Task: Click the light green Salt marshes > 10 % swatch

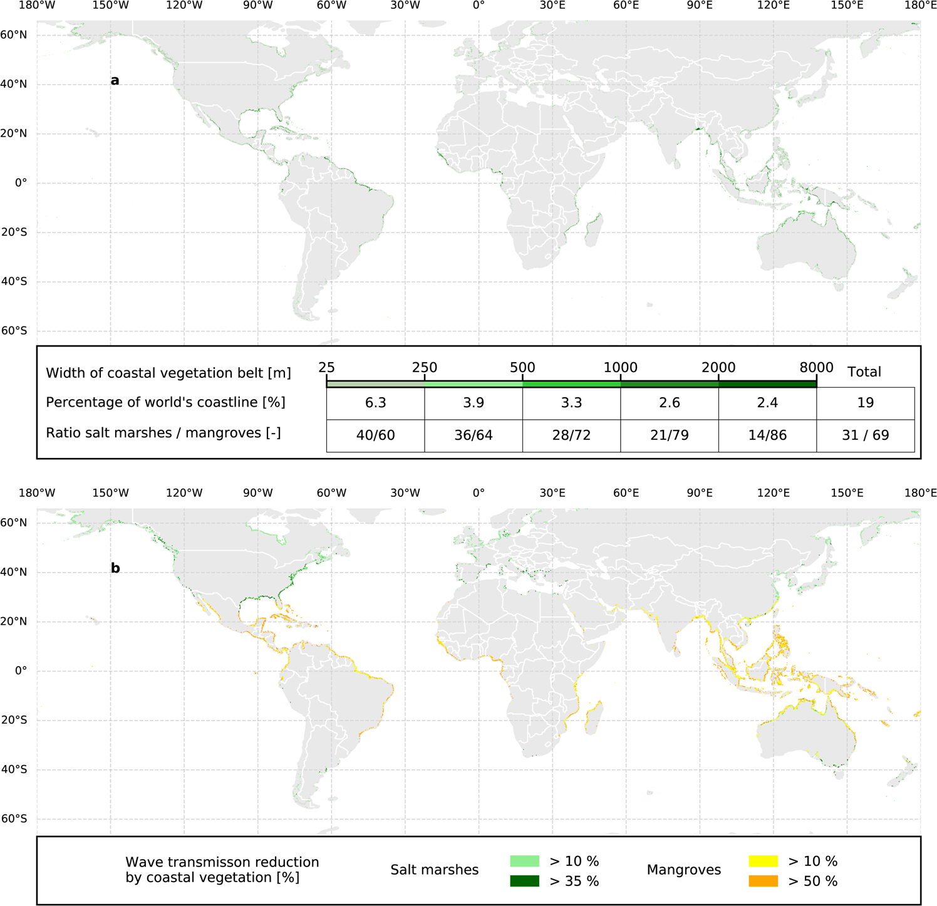Action: (525, 861)
